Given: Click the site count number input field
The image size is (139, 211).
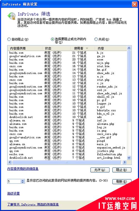Looking at the screenshot, I should tap(14, 181).
